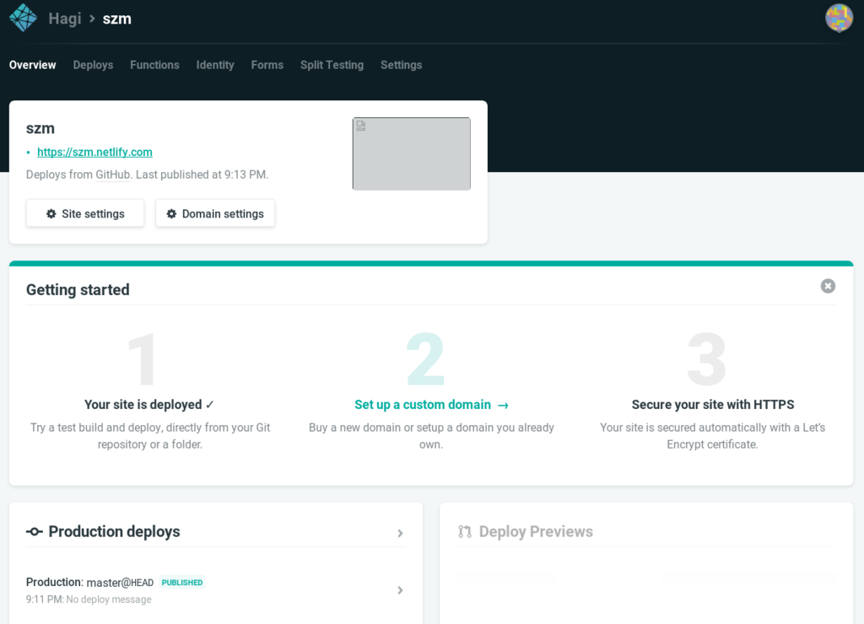
Task: Open the https://szm.netlify.com link
Action: click(x=94, y=152)
